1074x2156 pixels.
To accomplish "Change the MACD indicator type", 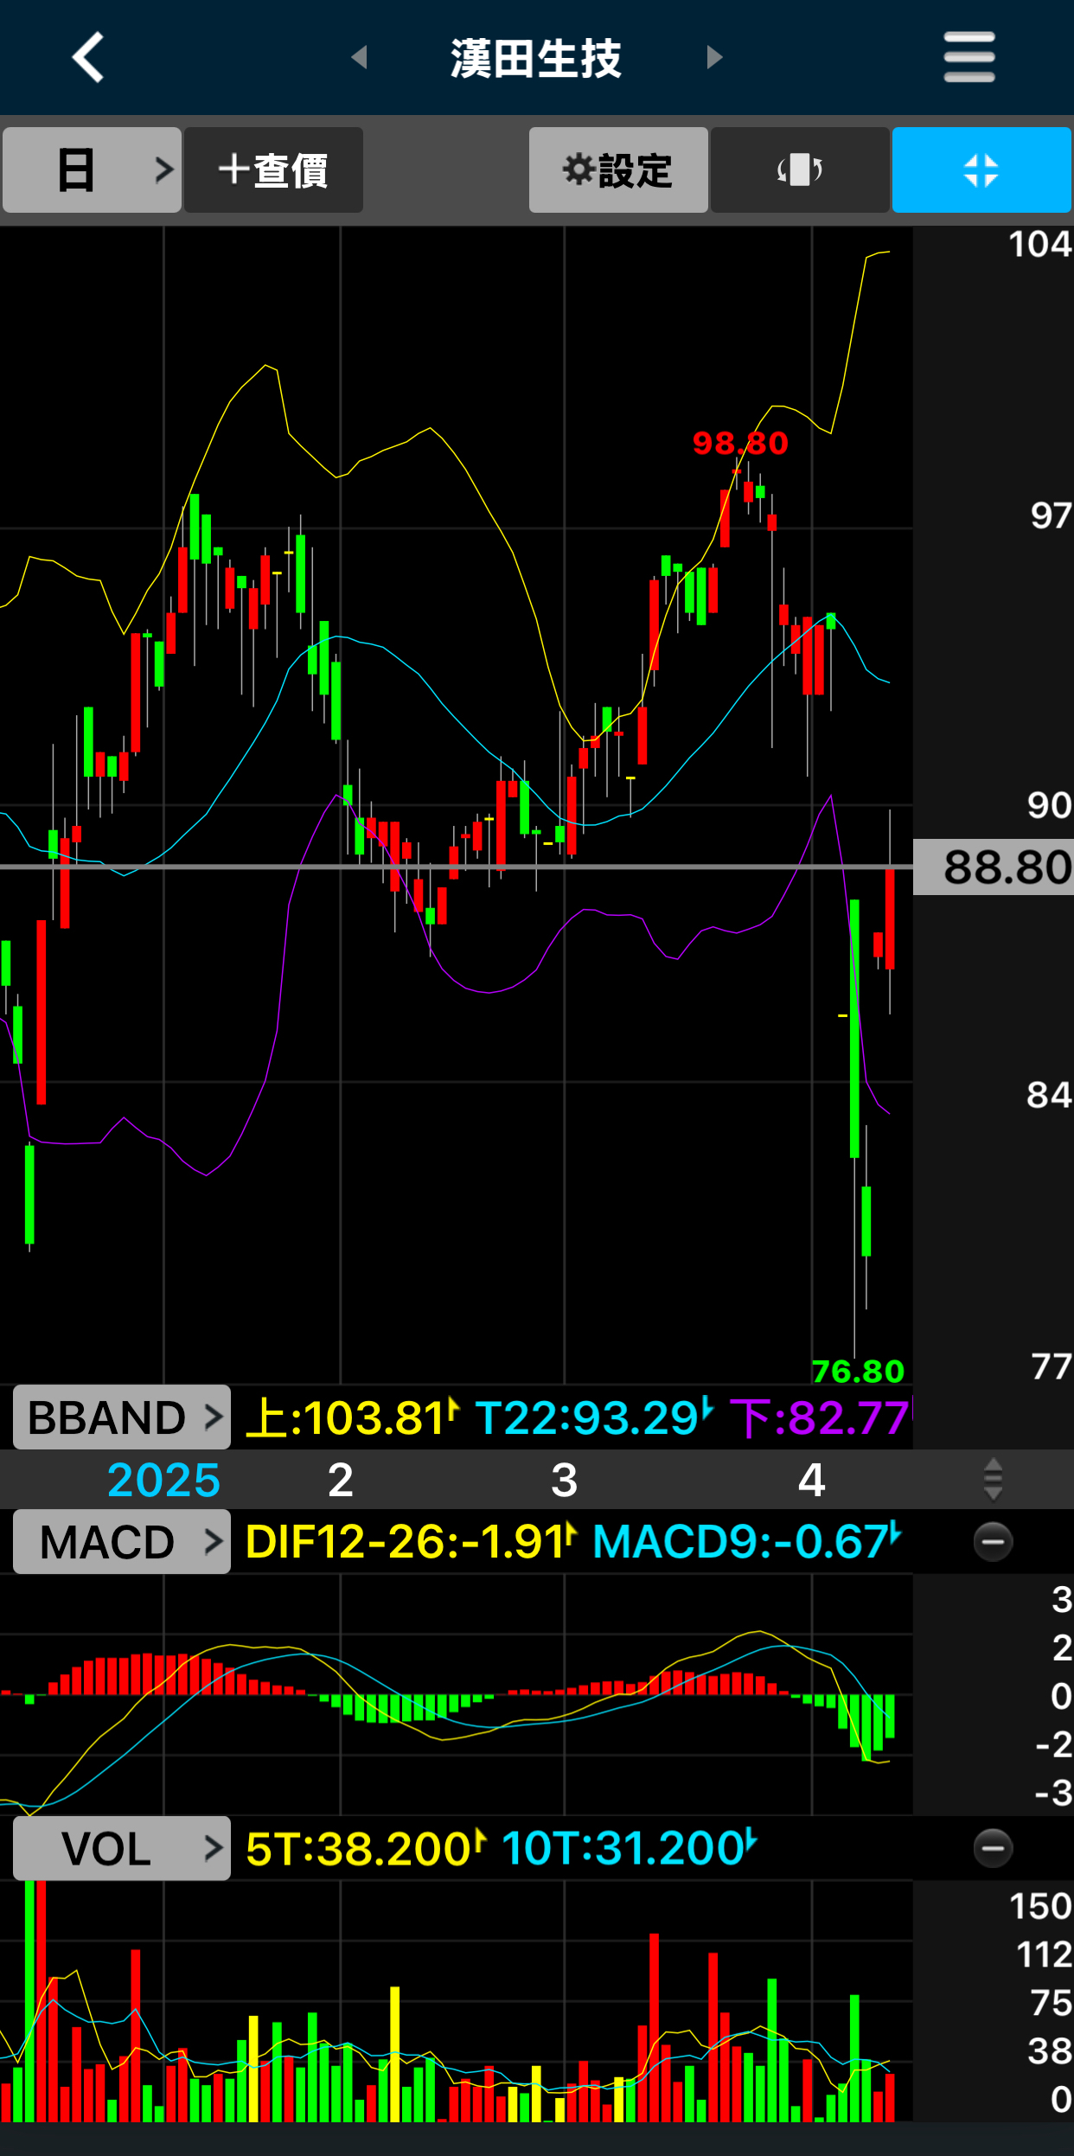I will click(x=122, y=1541).
